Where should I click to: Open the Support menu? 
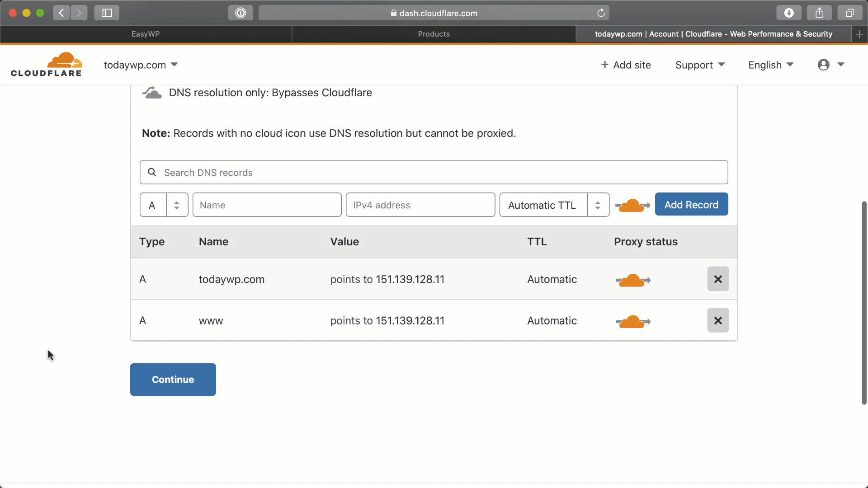click(700, 65)
